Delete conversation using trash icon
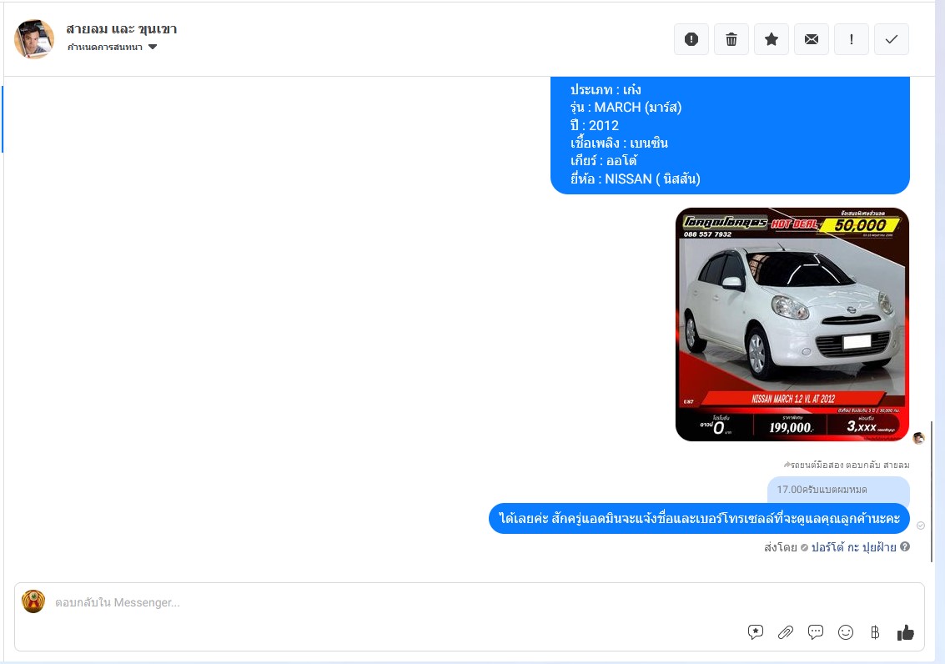 point(731,39)
